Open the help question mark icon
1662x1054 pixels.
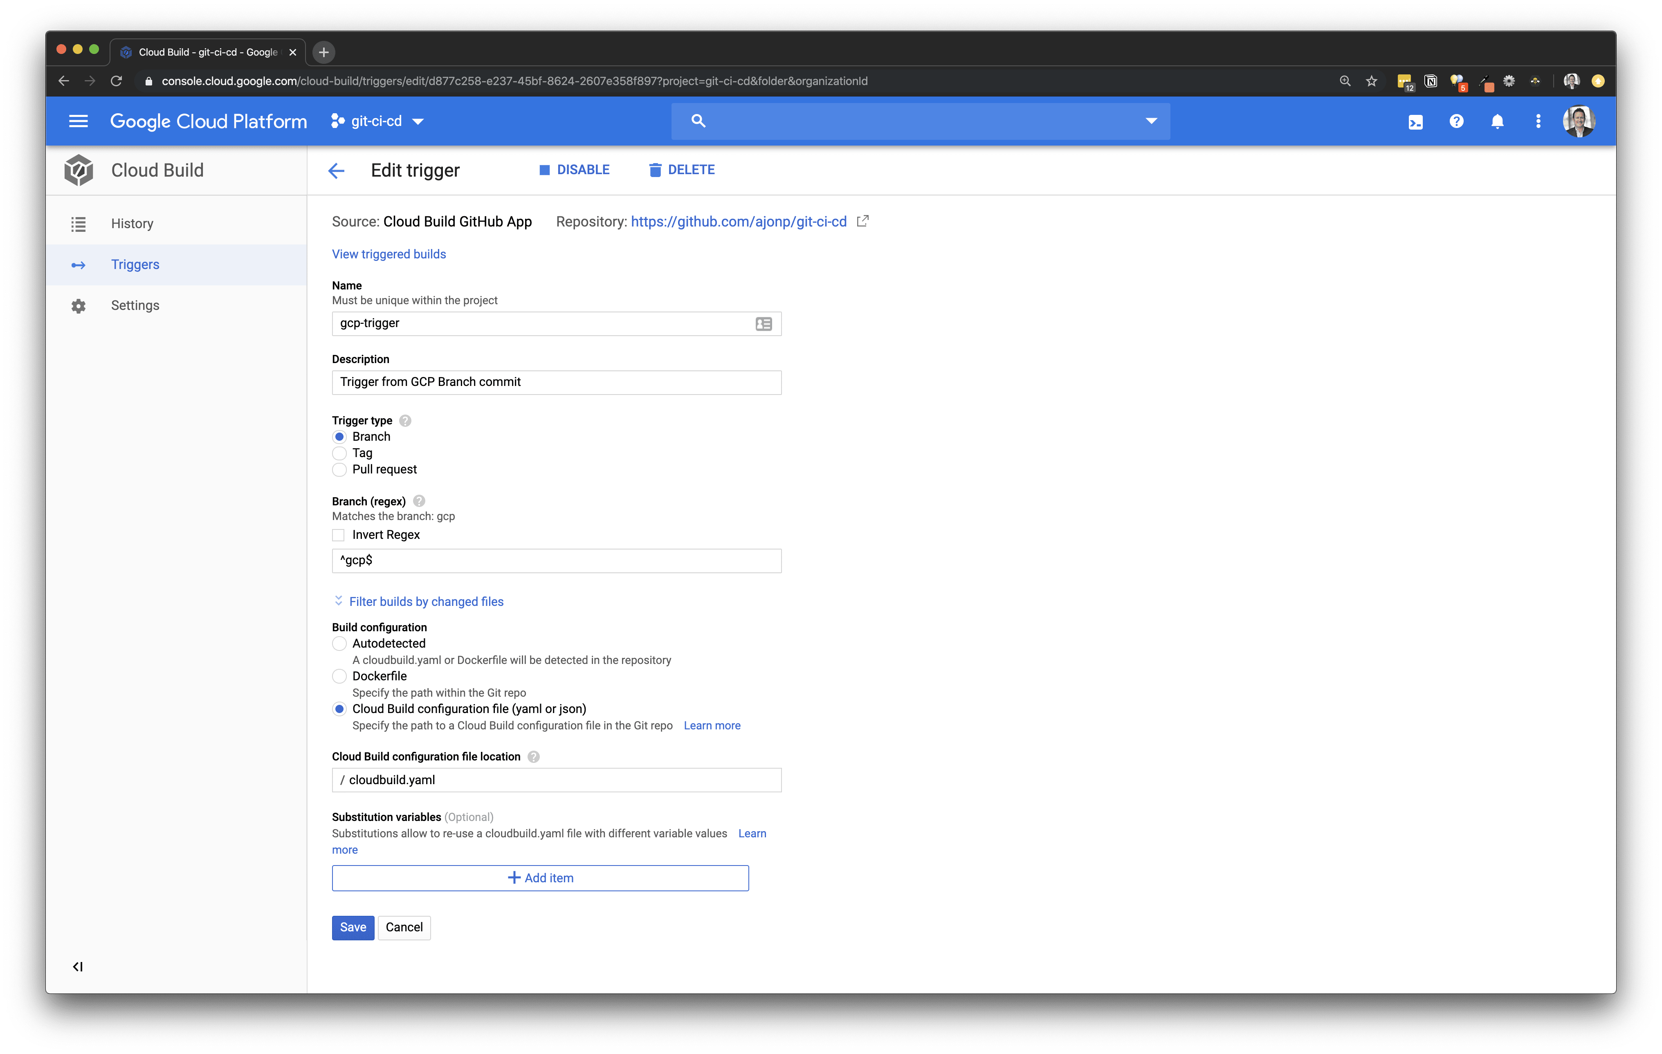click(x=1456, y=121)
